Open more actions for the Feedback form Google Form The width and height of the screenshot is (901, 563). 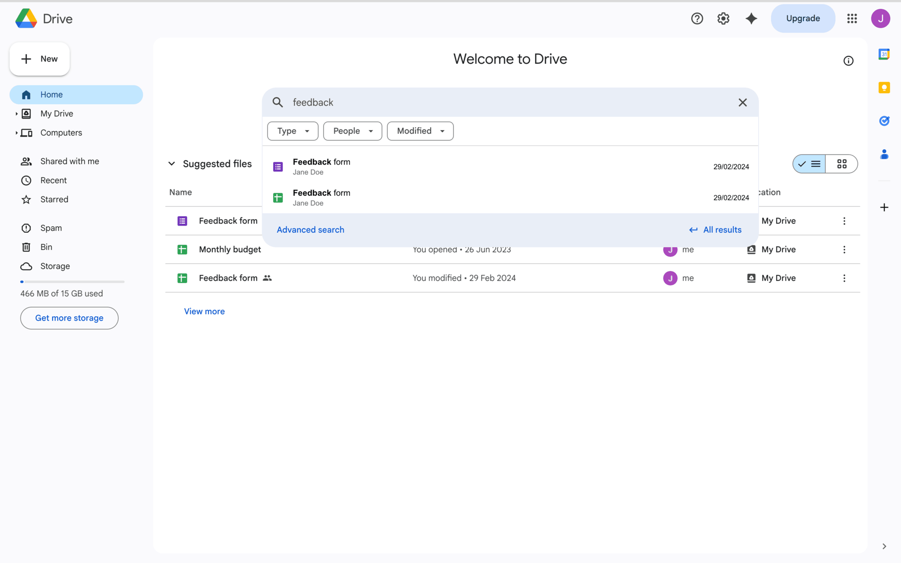[844, 221]
